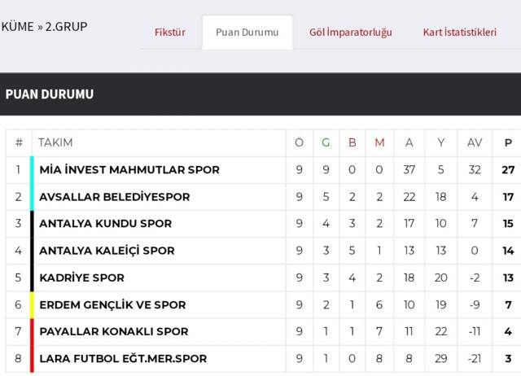Open MİA İNVEST MAHMUTLAR SPOR team

(x=129, y=170)
